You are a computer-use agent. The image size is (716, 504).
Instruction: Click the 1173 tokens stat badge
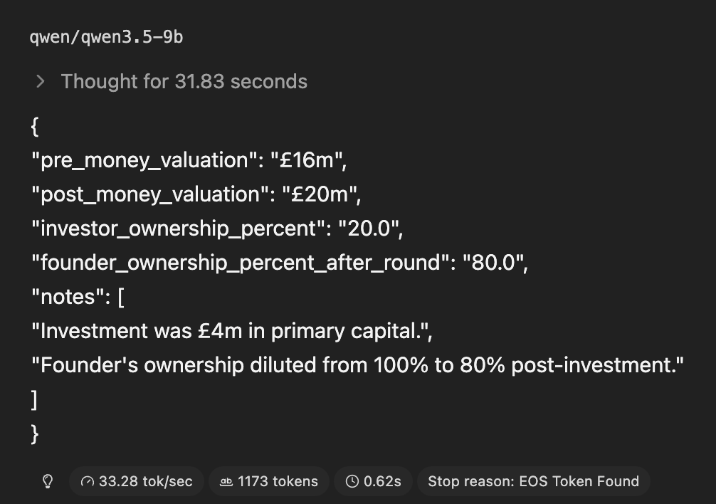pyautogui.click(x=269, y=482)
